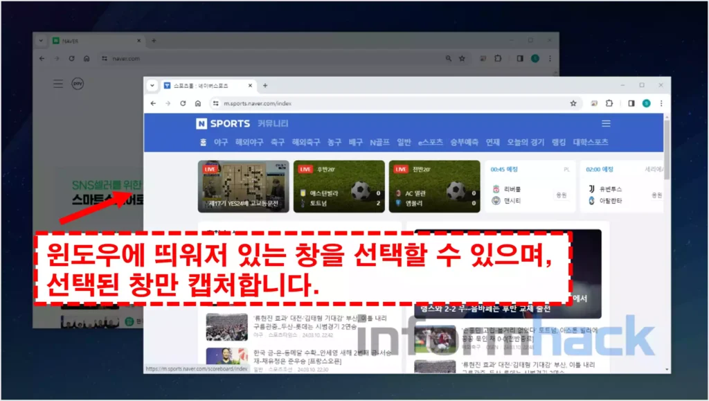Open profile avatar in sports browser window
Screen dimensions: 709x401
click(x=647, y=103)
